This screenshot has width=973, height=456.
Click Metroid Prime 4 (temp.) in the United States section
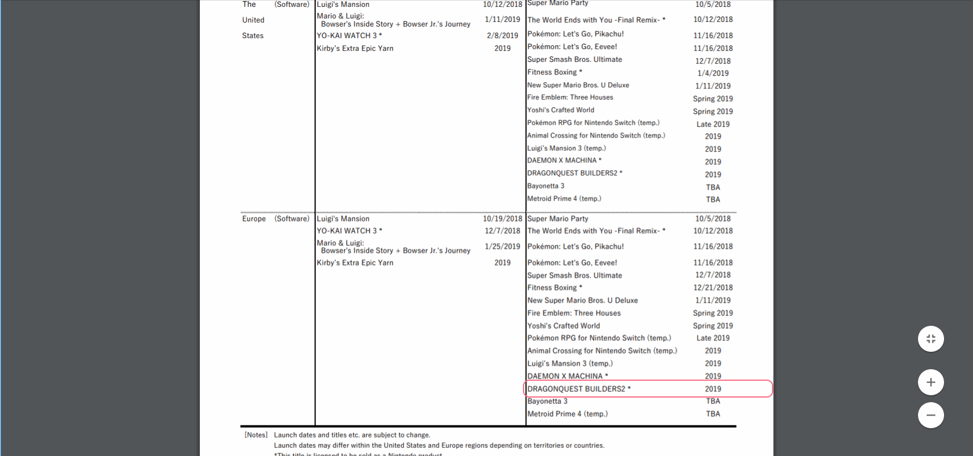click(x=564, y=199)
